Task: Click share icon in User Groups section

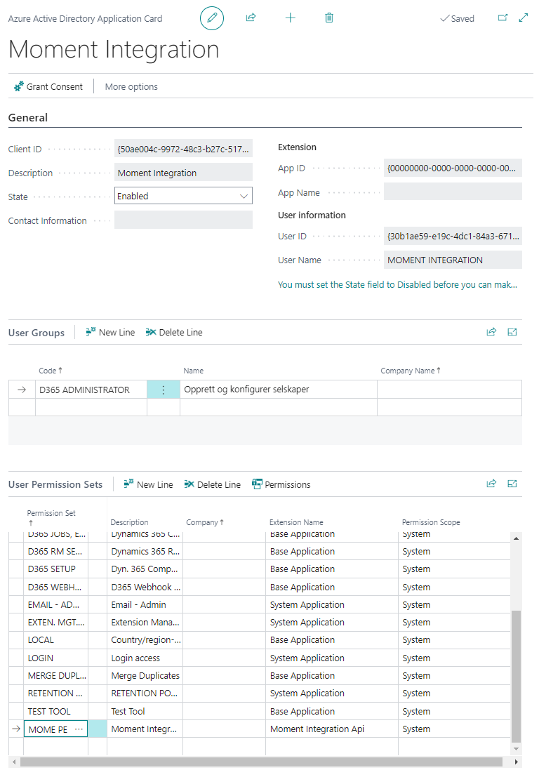Action: click(x=491, y=332)
